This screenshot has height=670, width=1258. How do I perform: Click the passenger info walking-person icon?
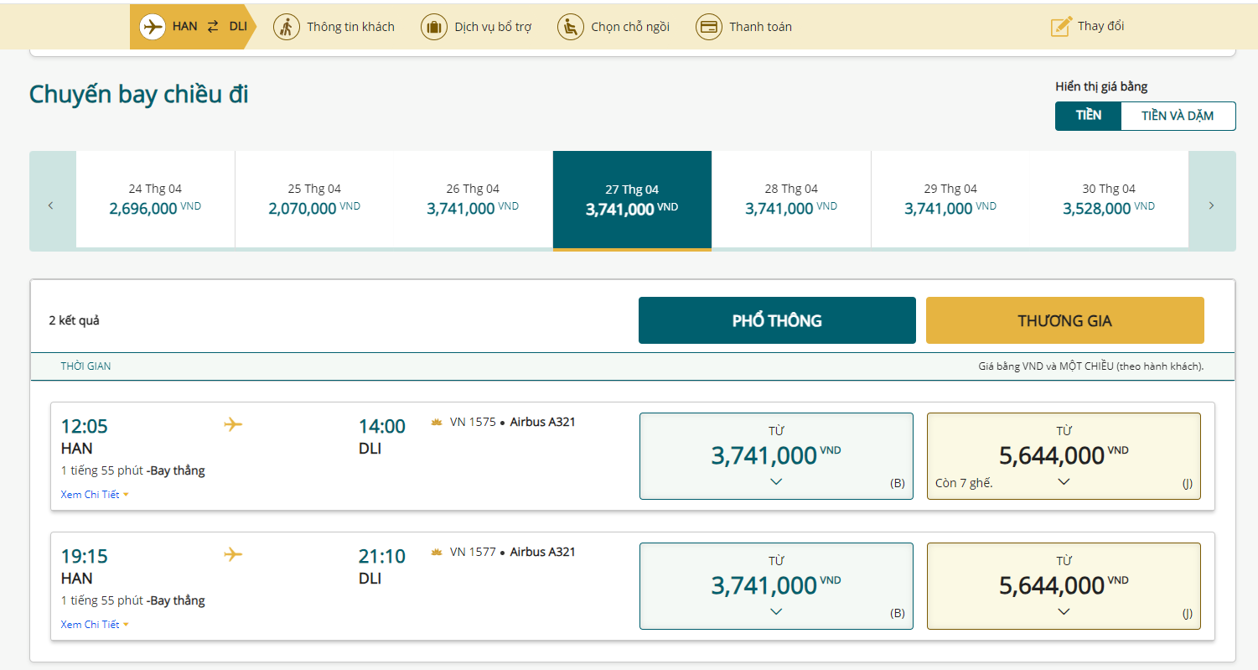(287, 27)
